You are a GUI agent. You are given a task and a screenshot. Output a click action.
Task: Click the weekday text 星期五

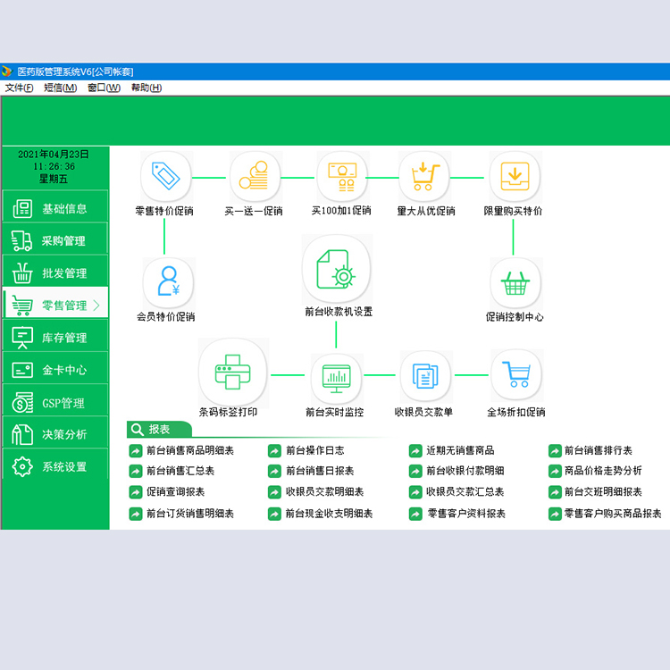(54, 179)
